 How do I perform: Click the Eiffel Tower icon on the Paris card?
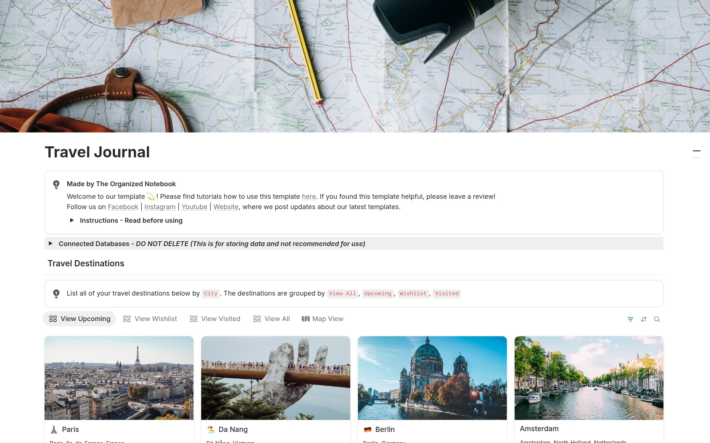point(54,429)
